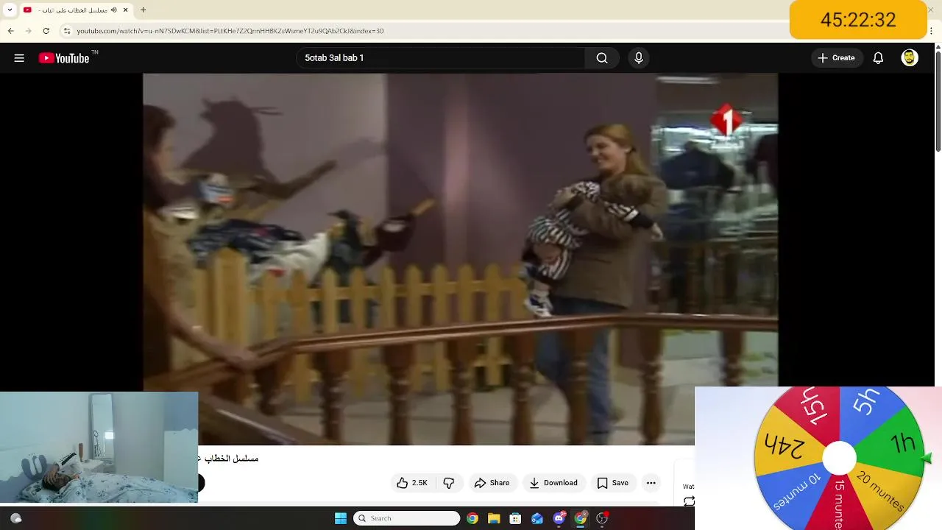
Task: Open a new browser tab
Action: (x=144, y=10)
